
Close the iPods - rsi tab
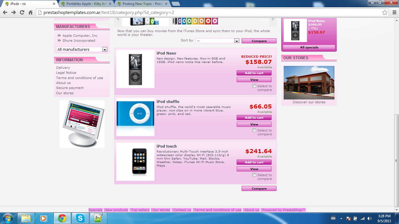[54, 4]
